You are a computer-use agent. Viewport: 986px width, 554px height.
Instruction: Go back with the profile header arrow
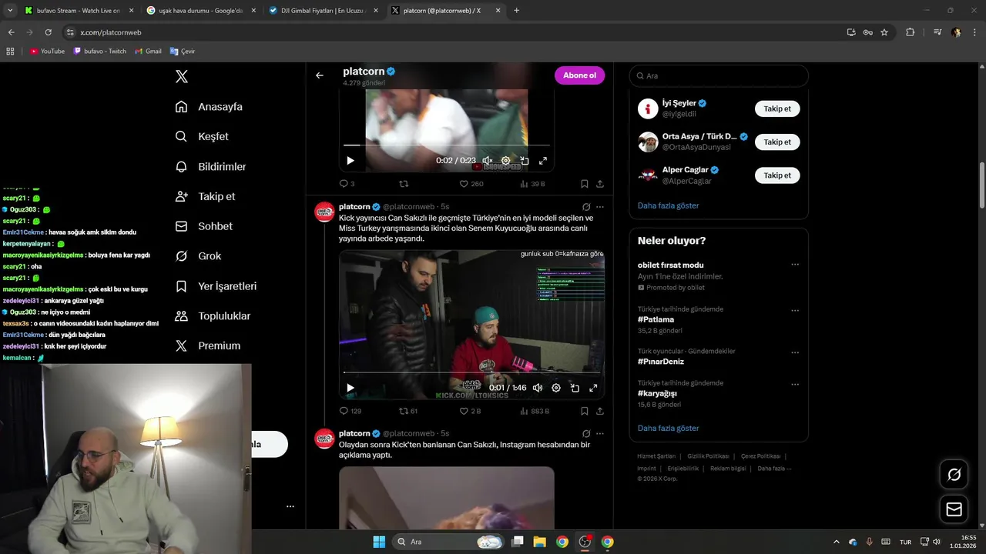click(x=320, y=75)
